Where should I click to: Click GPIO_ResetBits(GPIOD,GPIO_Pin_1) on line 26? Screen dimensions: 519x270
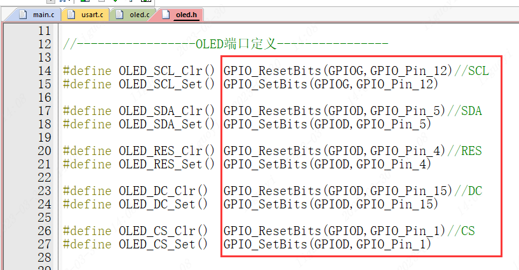coord(334,231)
